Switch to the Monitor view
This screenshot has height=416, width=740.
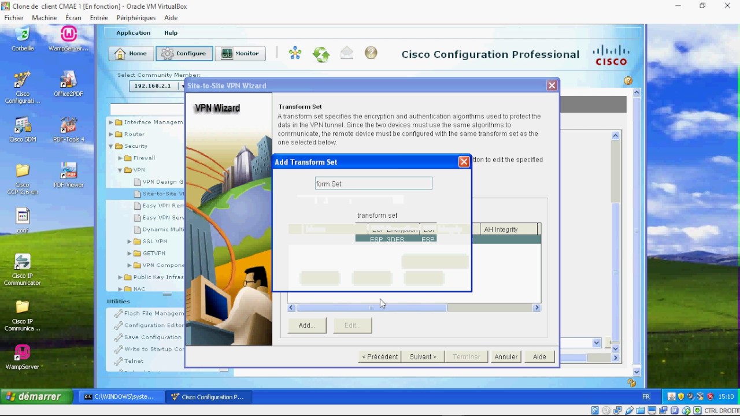240,54
